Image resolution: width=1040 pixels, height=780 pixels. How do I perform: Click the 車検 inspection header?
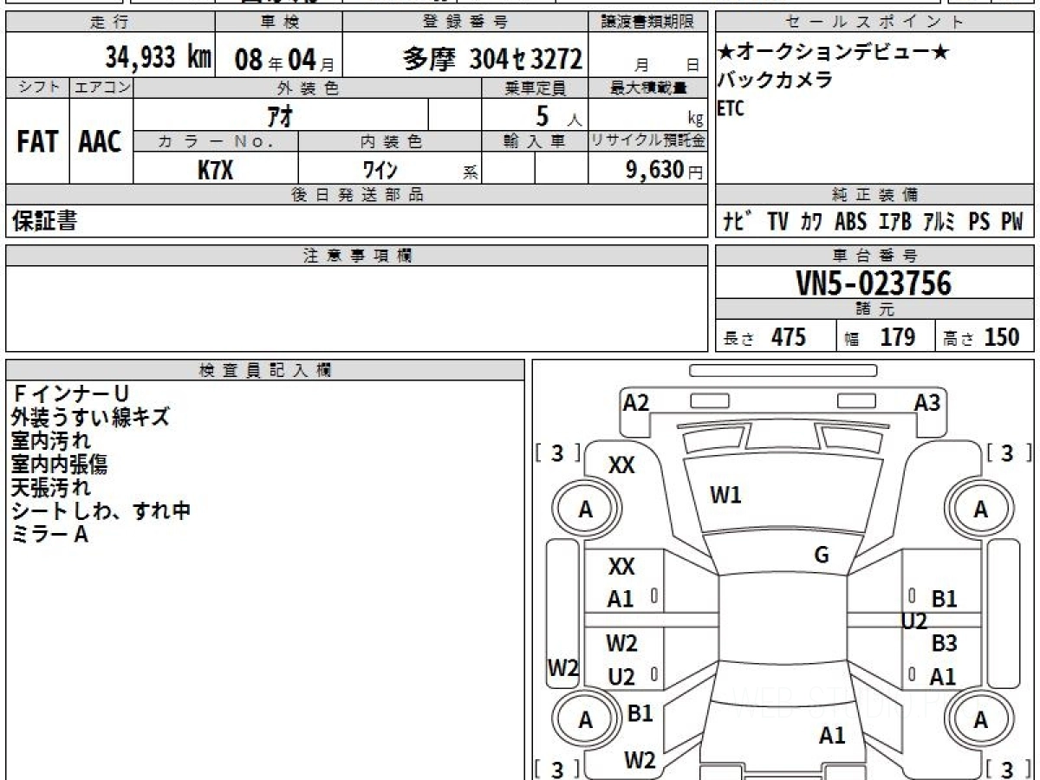pyautogui.click(x=279, y=22)
